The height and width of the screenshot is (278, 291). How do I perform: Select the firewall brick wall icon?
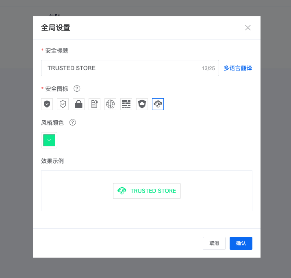pos(126,104)
